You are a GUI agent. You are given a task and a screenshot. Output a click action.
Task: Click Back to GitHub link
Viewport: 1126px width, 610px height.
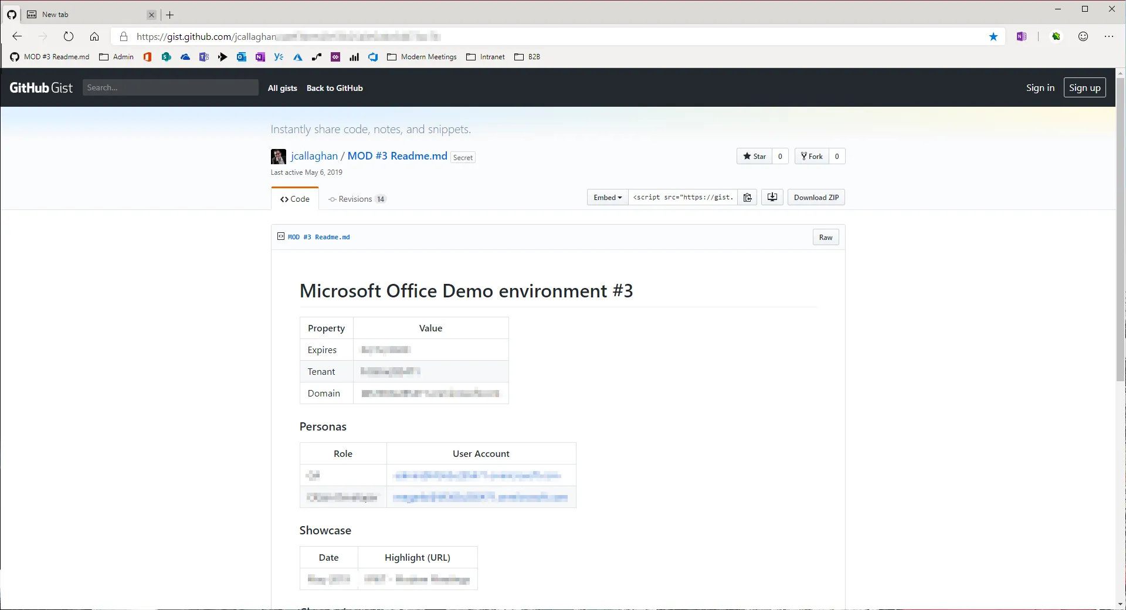pyautogui.click(x=335, y=88)
